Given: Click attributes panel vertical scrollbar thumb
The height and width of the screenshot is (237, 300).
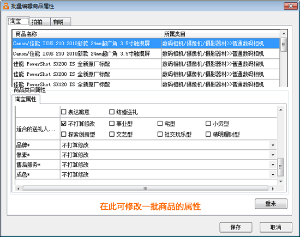Looking at the screenshot, I should pos(281,167).
